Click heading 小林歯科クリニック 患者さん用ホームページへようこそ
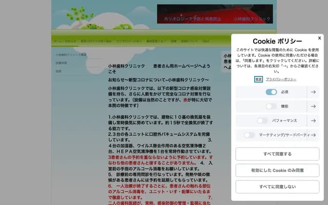The image size is (328, 205). [x=159, y=69]
